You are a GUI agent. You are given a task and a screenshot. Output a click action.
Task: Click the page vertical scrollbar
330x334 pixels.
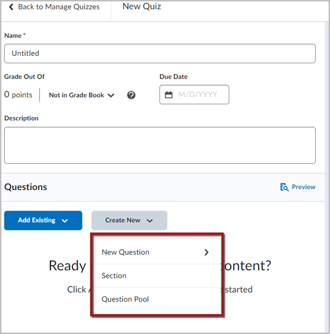coord(327,177)
